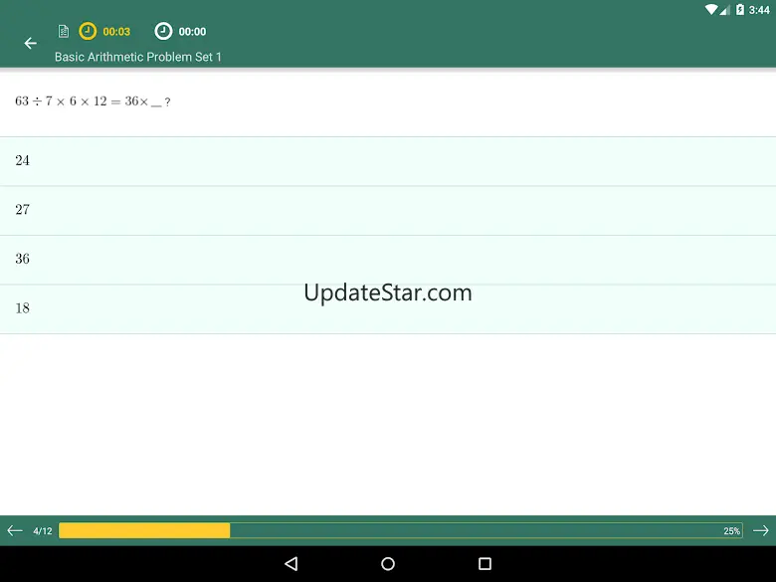
Task: Tap the yellow clock timer icon
Action: click(x=88, y=31)
